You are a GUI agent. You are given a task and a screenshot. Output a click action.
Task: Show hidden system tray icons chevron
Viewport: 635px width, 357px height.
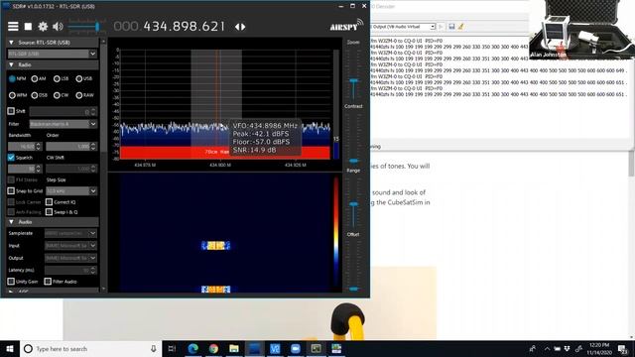click(x=547, y=349)
